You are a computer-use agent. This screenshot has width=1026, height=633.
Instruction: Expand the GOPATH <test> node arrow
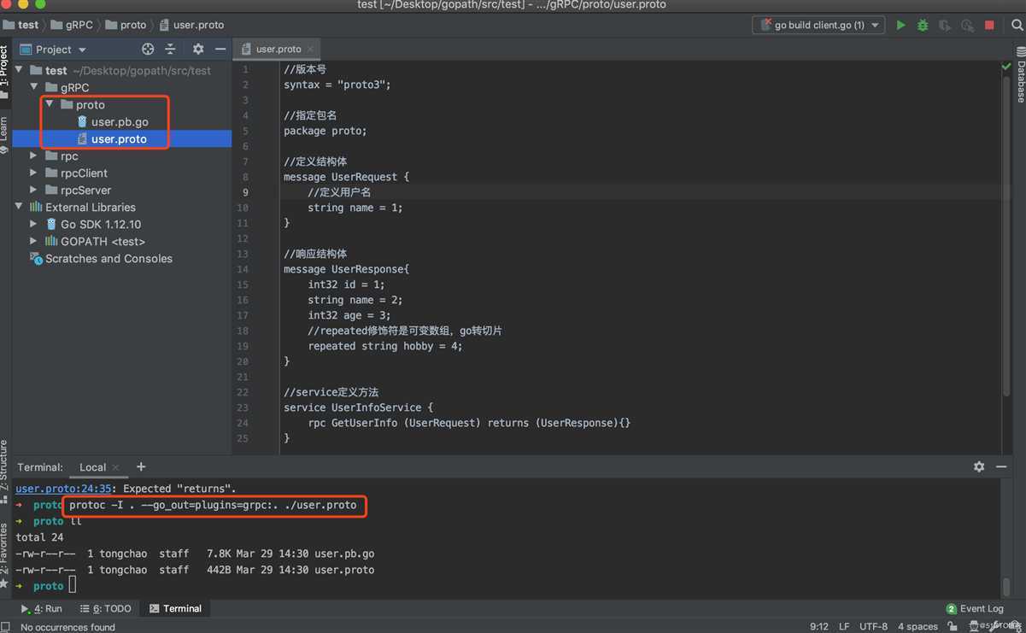pyautogui.click(x=34, y=241)
